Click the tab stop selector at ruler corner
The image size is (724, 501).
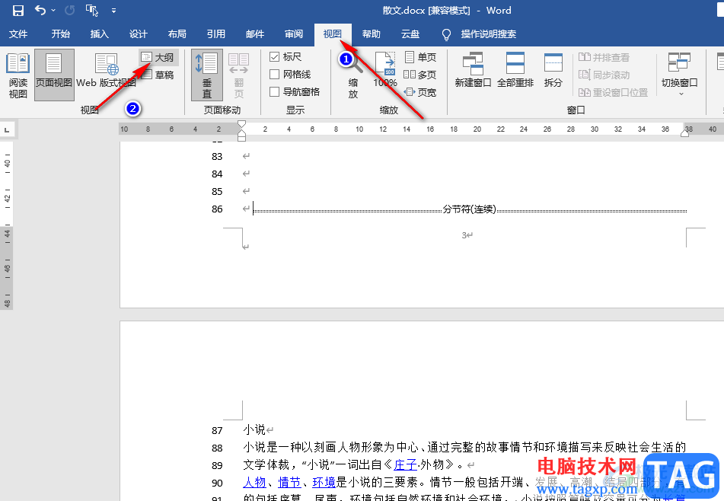point(7,129)
